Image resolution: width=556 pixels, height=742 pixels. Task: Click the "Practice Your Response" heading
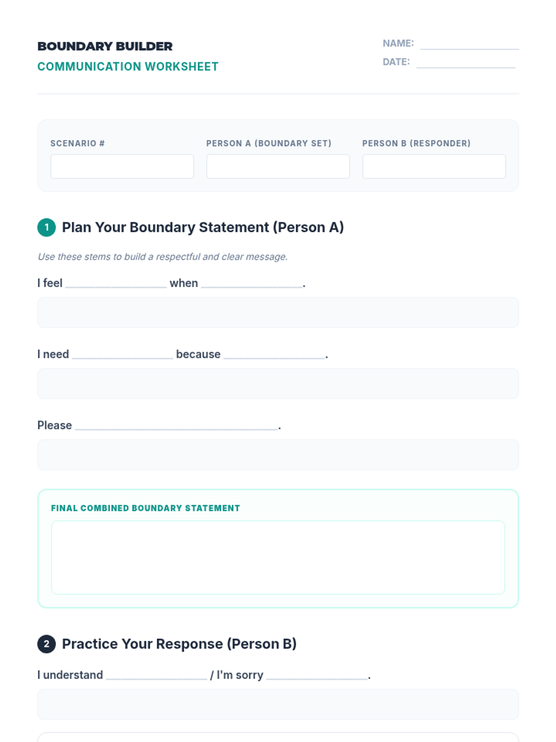[x=179, y=644]
